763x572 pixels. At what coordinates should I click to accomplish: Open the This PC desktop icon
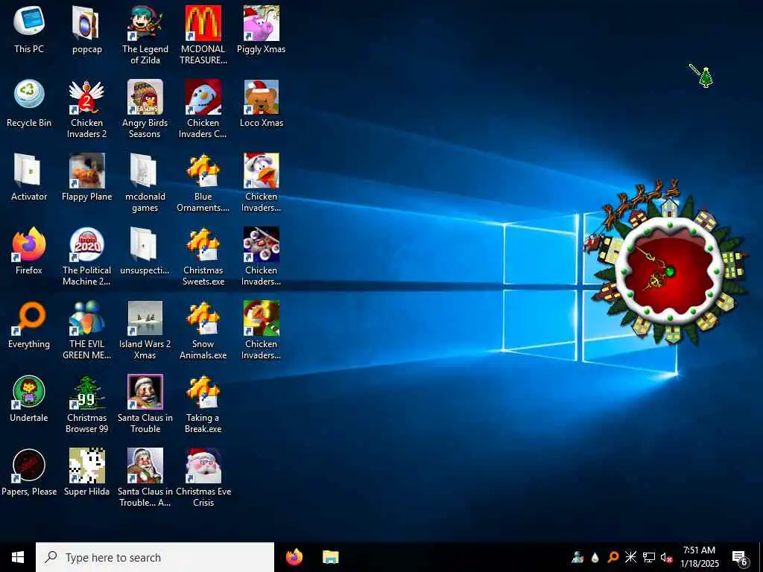click(x=29, y=30)
